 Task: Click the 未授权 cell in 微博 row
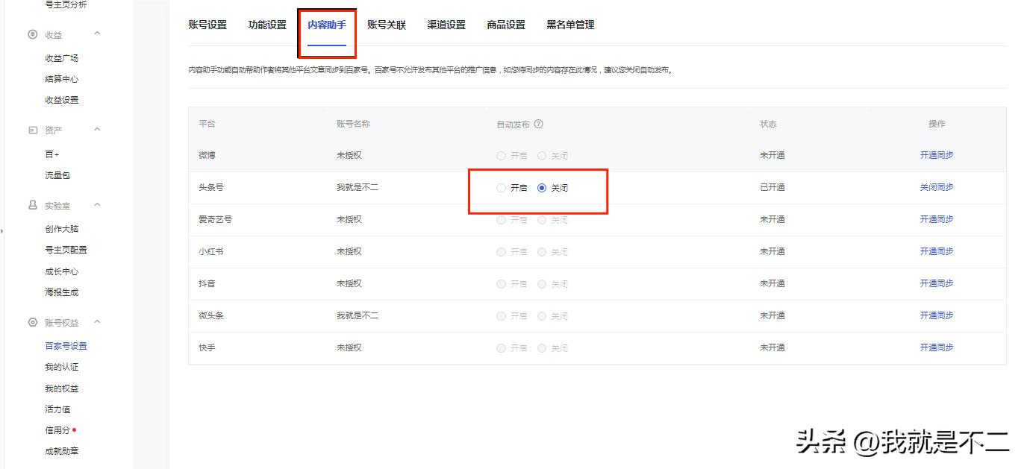tap(349, 155)
